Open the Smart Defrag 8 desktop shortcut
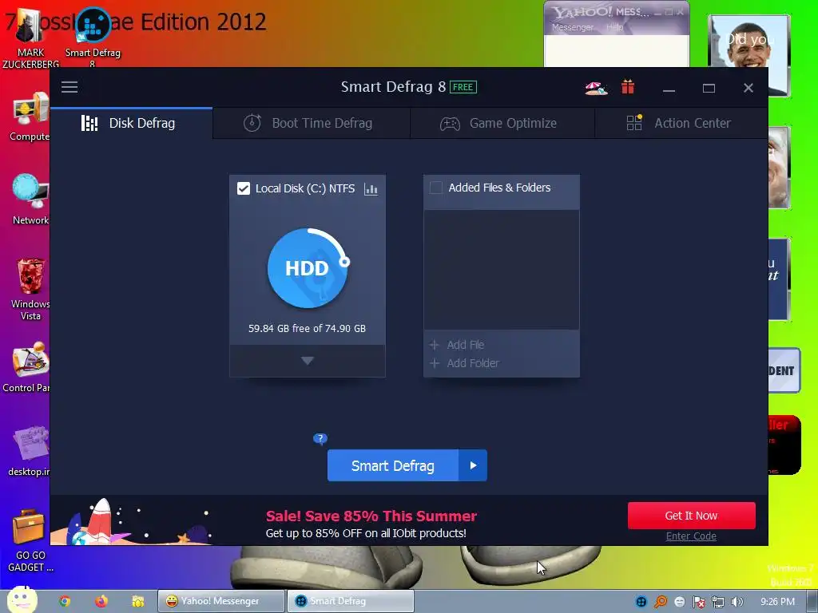 tap(93, 38)
